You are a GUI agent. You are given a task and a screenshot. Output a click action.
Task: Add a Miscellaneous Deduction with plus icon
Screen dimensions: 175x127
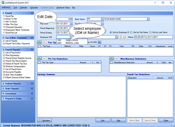click(x=111, y=58)
